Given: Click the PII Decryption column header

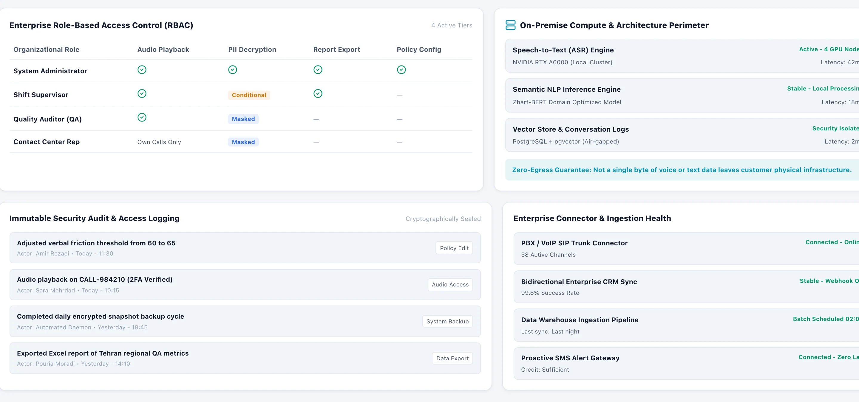Looking at the screenshot, I should pyautogui.click(x=252, y=50).
